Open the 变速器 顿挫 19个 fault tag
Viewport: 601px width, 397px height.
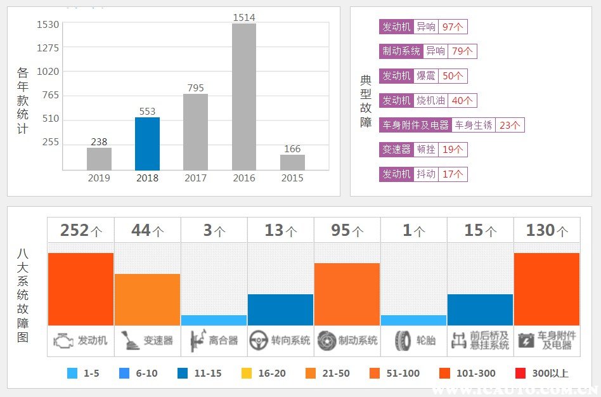pyautogui.click(x=423, y=150)
